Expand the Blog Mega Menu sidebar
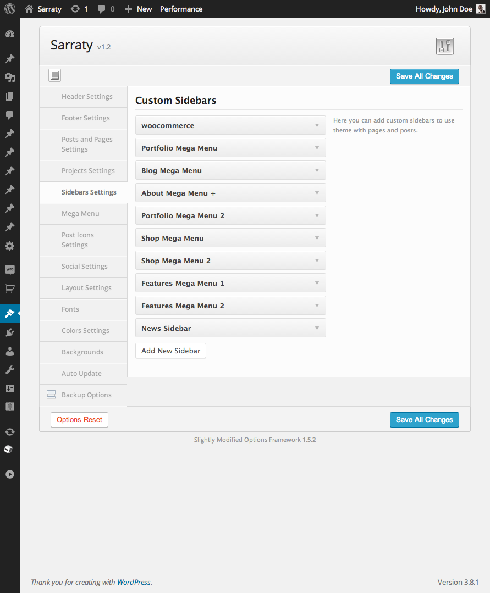 tap(317, 170)
